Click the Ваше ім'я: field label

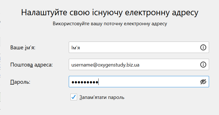(25, 48)
